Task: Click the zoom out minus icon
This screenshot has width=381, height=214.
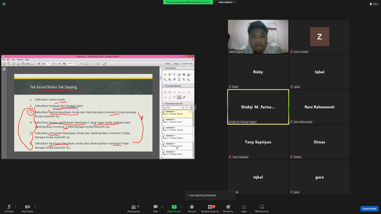Action: (60, 64)
